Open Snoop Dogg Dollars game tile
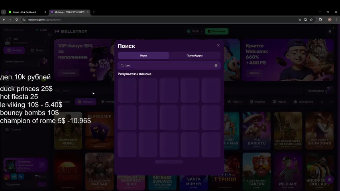340x191 pixels. tap(319, 171)
